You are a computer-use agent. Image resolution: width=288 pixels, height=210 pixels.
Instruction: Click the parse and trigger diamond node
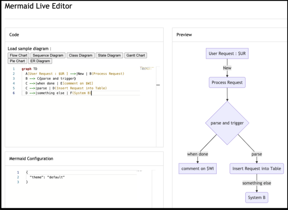coord(227,123)
